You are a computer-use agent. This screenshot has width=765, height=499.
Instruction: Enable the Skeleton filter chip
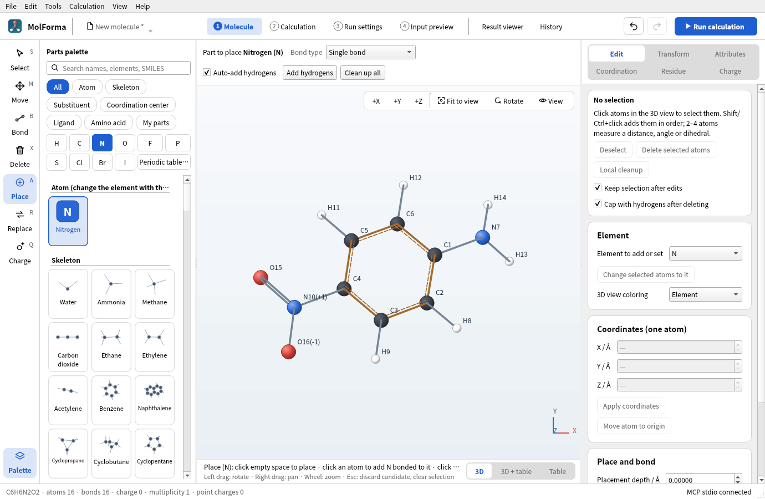pyautogui.click(x=126, y=87)
